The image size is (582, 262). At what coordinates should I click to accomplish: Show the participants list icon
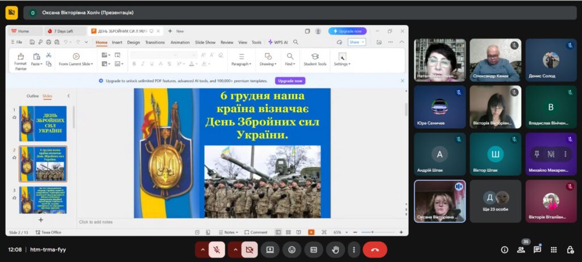coord(521,250)
